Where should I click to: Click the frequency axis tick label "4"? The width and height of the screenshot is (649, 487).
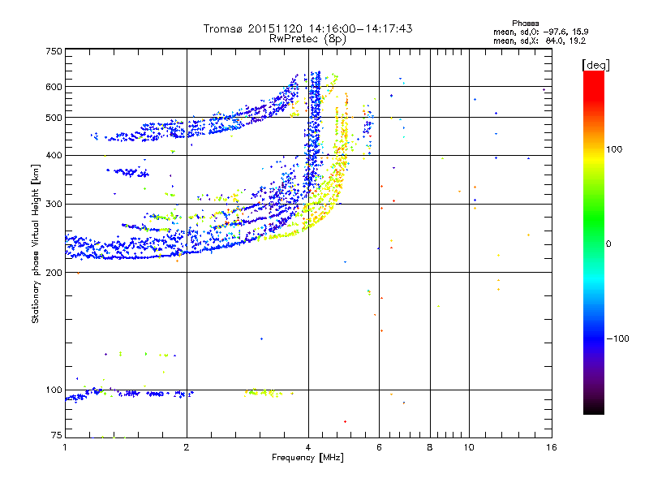pyautogui.click(x=308, y=447)
